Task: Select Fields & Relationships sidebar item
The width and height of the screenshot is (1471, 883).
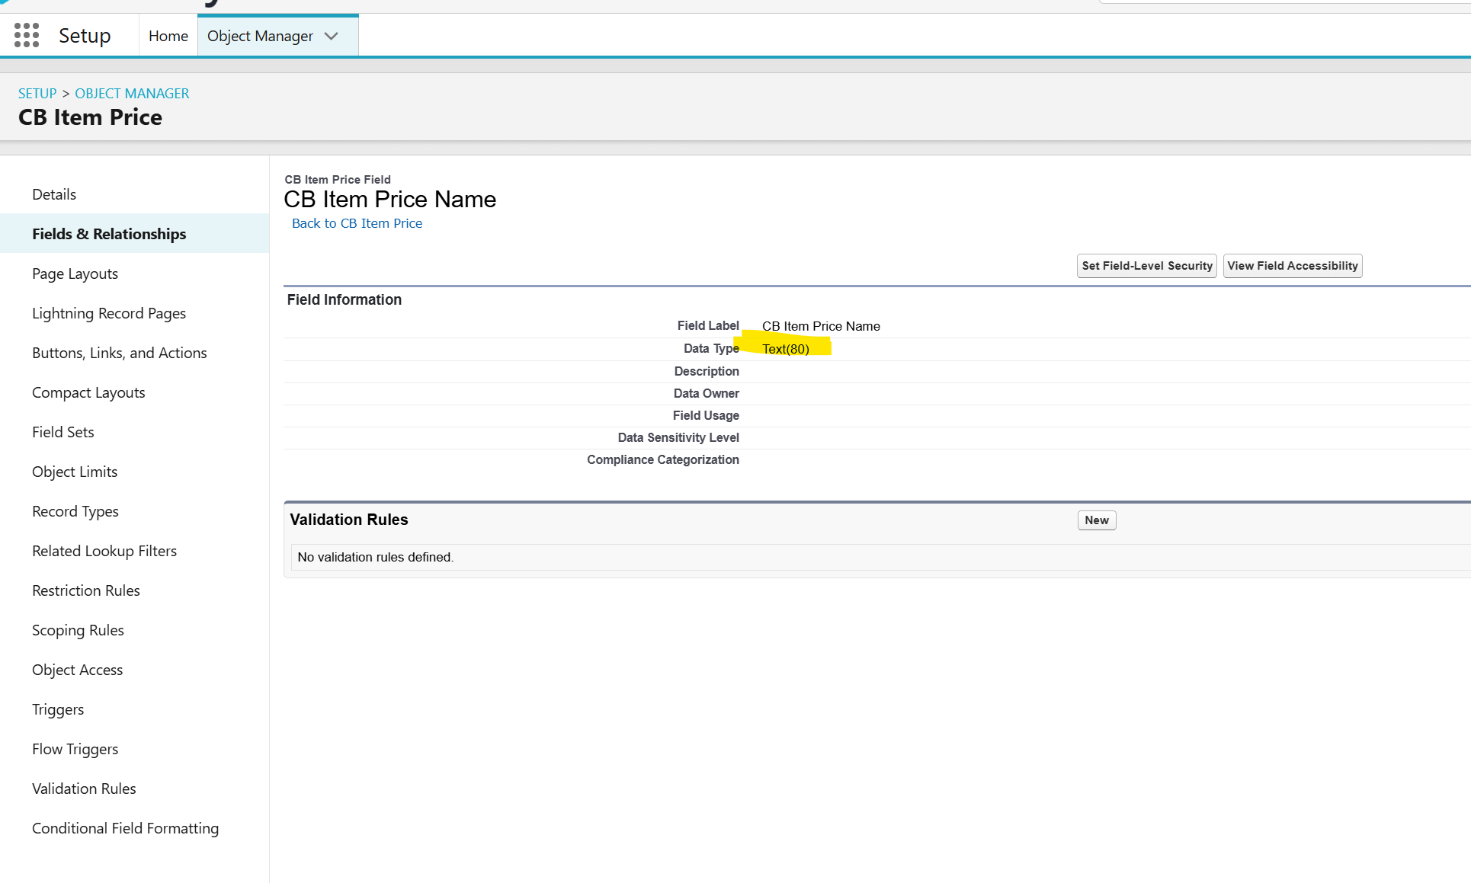Action: click(x=109, y=234)
